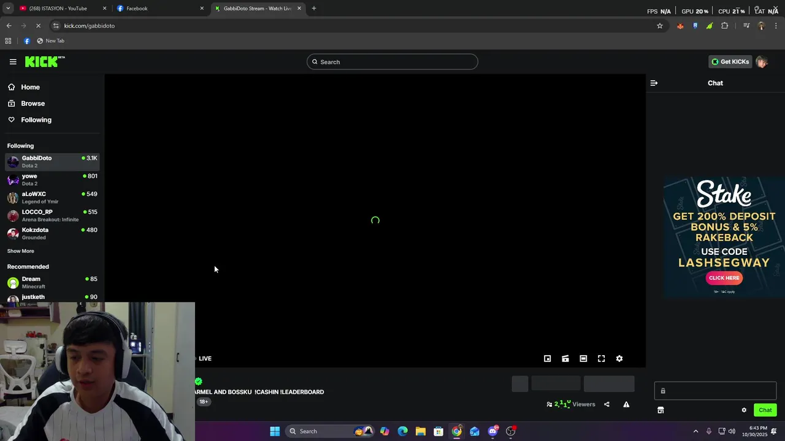This screenshot has width=785, height=441.
Task: Report stream using warning triangle icon
Action: tap(626, 404)
